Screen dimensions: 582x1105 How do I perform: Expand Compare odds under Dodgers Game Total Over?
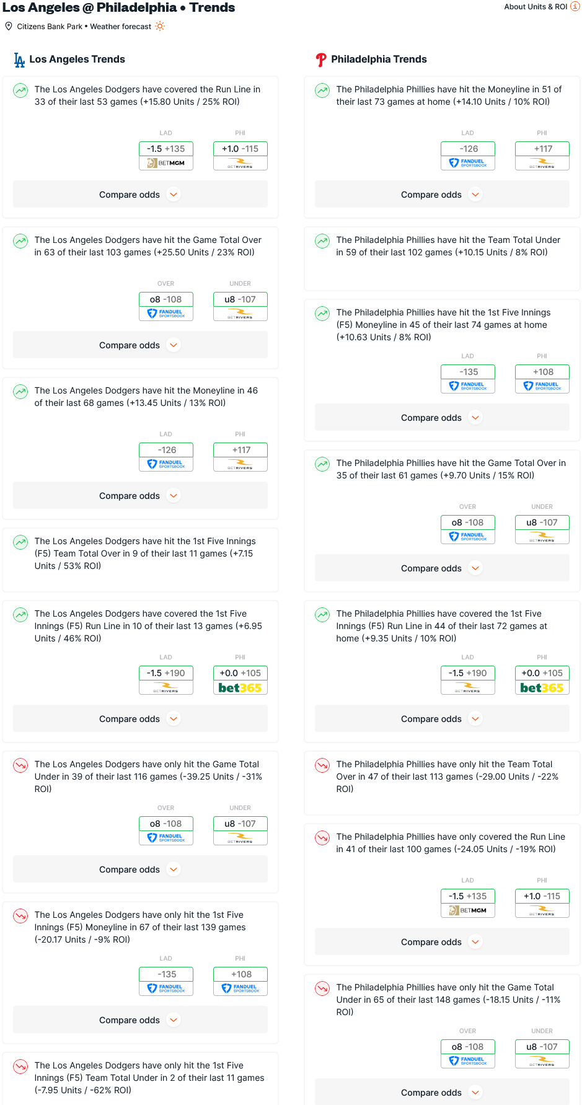click(x=140, y=345)
